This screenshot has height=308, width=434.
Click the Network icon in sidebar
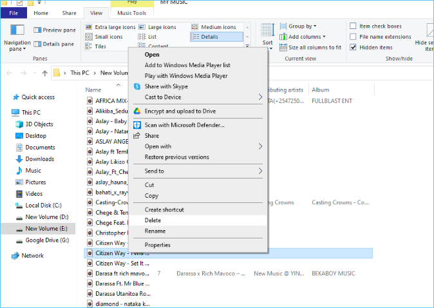pos(15,255)
